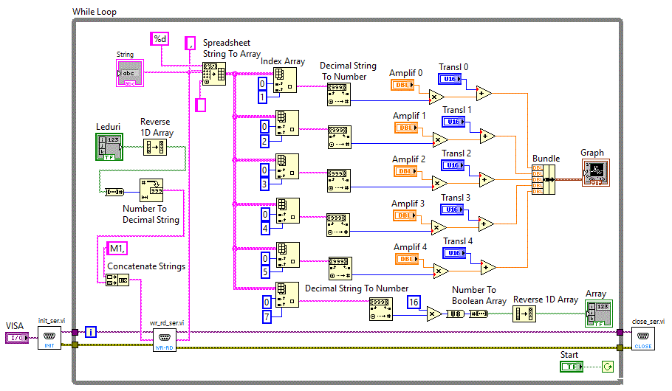The image size is (672, 391).
Task: Click the Start boolean terminal
Action: pyautogui.click(x=569, y=366)
